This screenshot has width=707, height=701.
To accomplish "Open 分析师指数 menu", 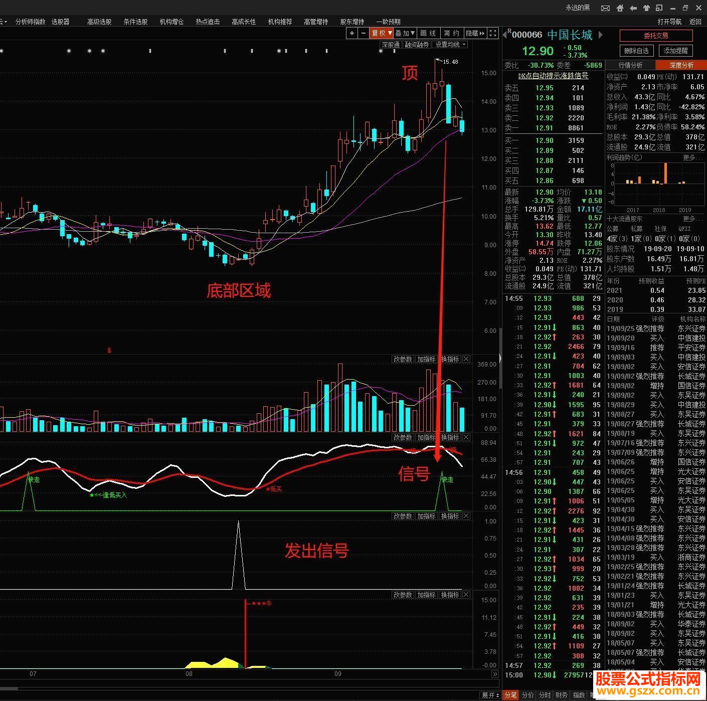I will point(30,22).
